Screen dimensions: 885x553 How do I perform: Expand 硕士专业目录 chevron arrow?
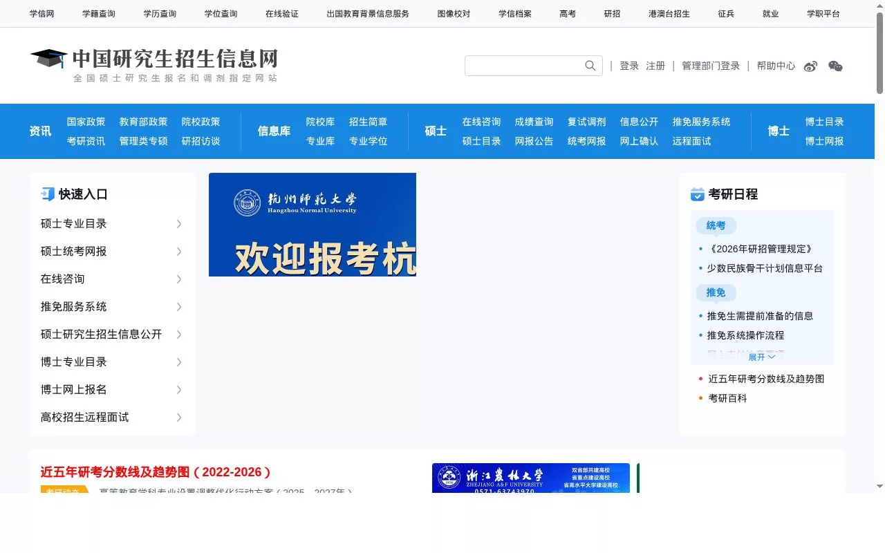point(179,224)
